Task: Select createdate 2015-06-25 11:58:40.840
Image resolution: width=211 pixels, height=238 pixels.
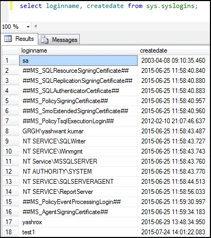Action: tap(173, 71)
